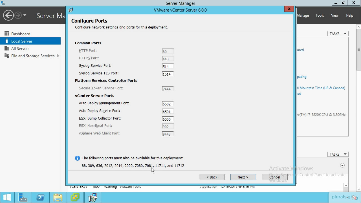The image size is (361, 203).
Task: Click the Server Manager forward arrow
Action: click(x=18, y=15)
